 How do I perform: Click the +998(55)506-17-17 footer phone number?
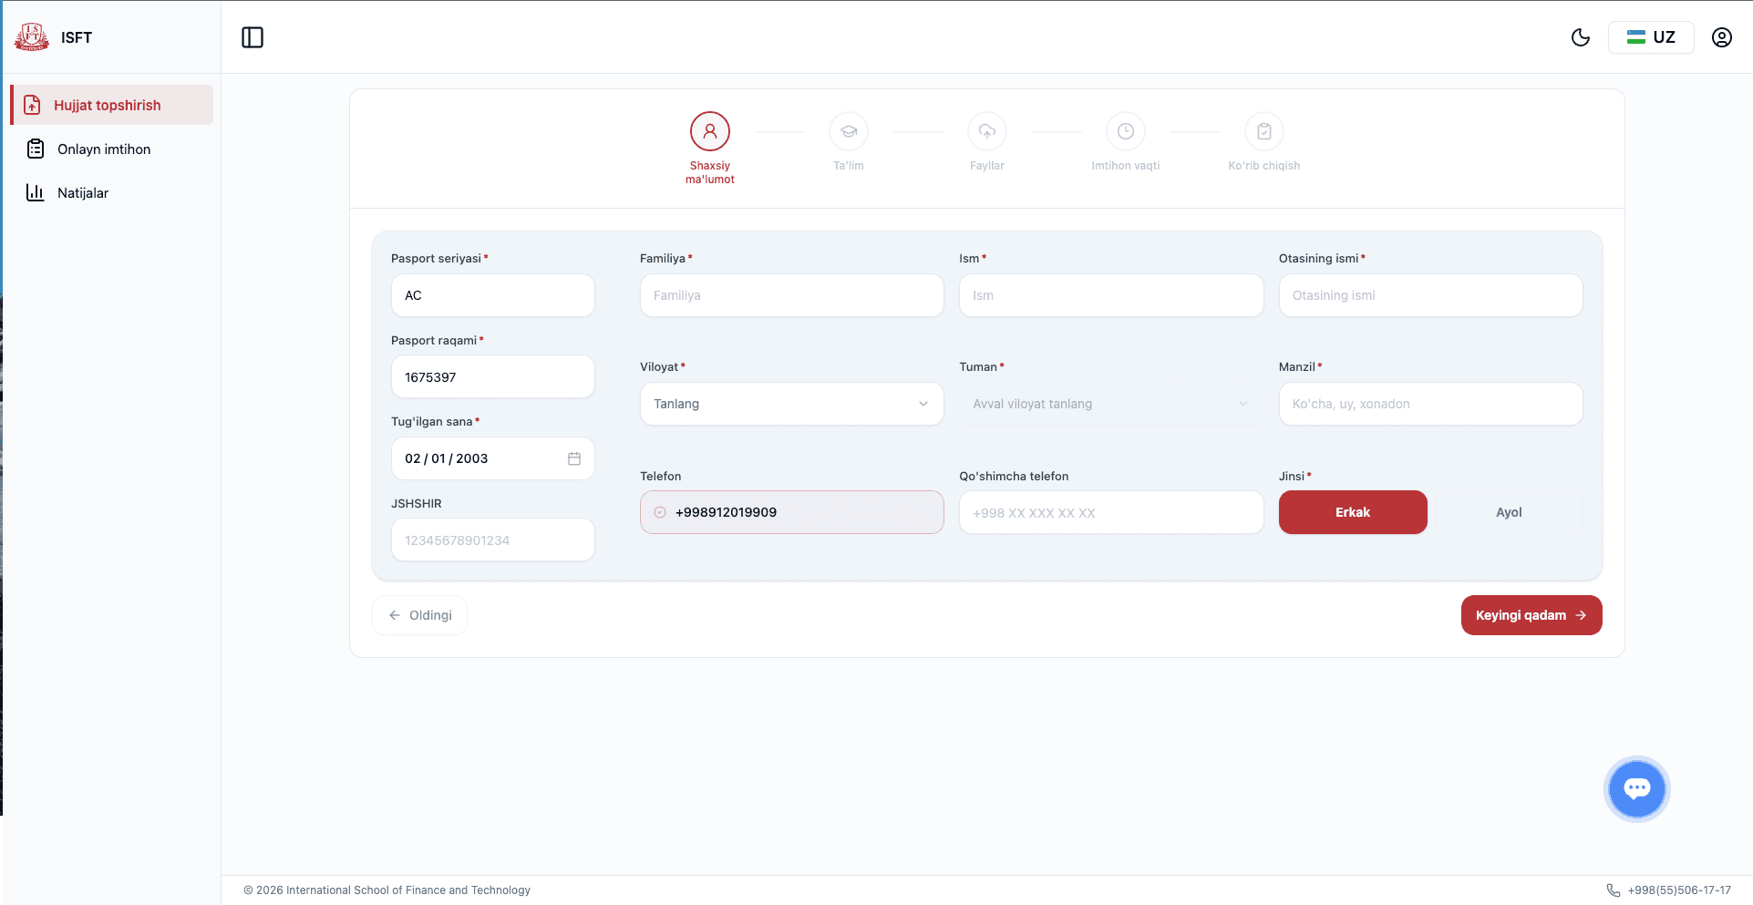coord(1679,890)
